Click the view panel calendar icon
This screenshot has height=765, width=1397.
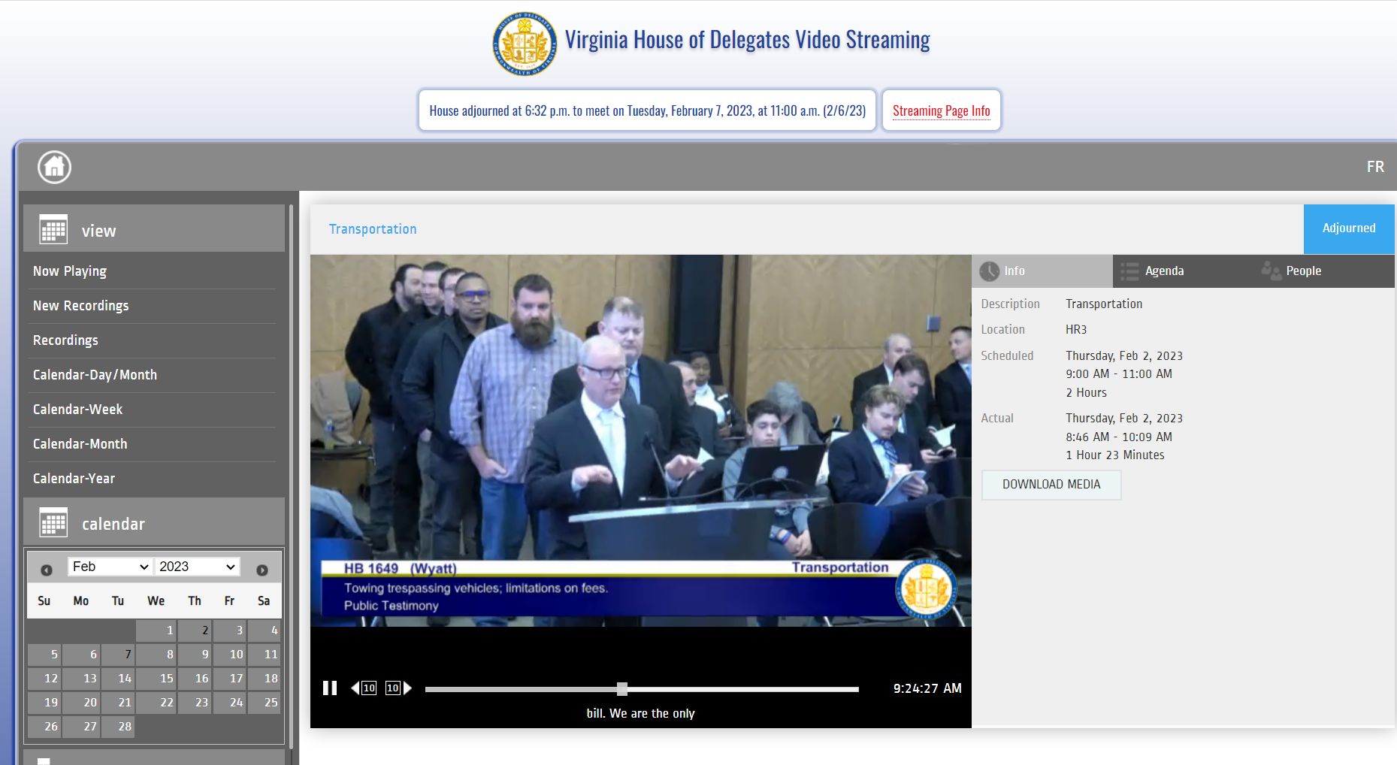click(x=53, y=229)
